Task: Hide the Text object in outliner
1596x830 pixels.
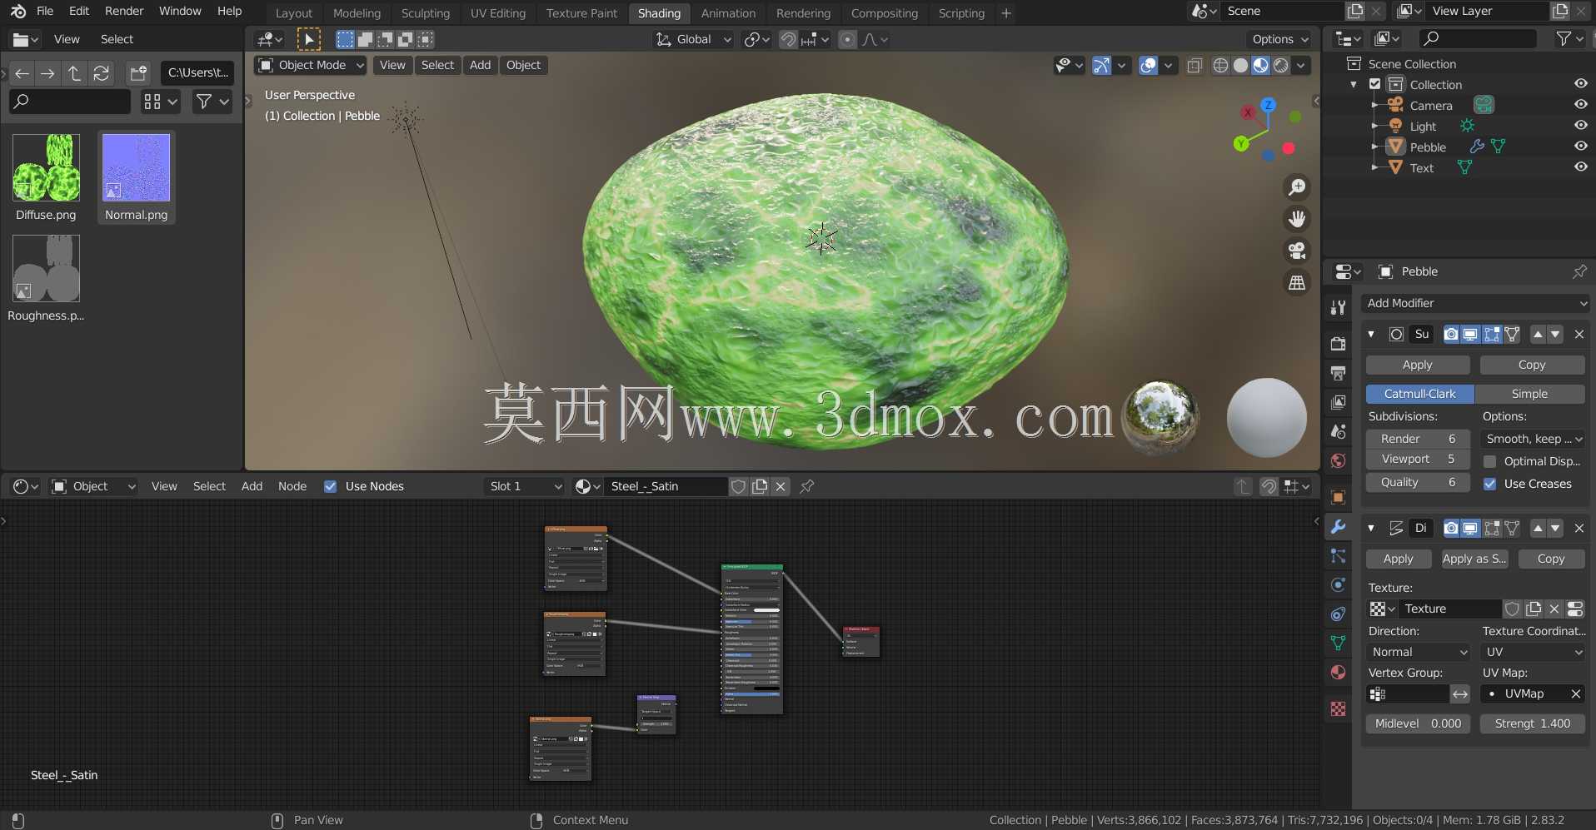Action: (1580, 166)
